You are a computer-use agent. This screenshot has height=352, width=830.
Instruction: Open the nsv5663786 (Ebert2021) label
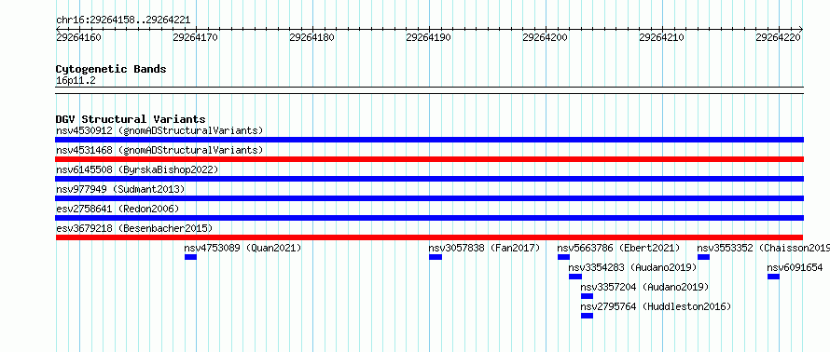tap(619, 248)
